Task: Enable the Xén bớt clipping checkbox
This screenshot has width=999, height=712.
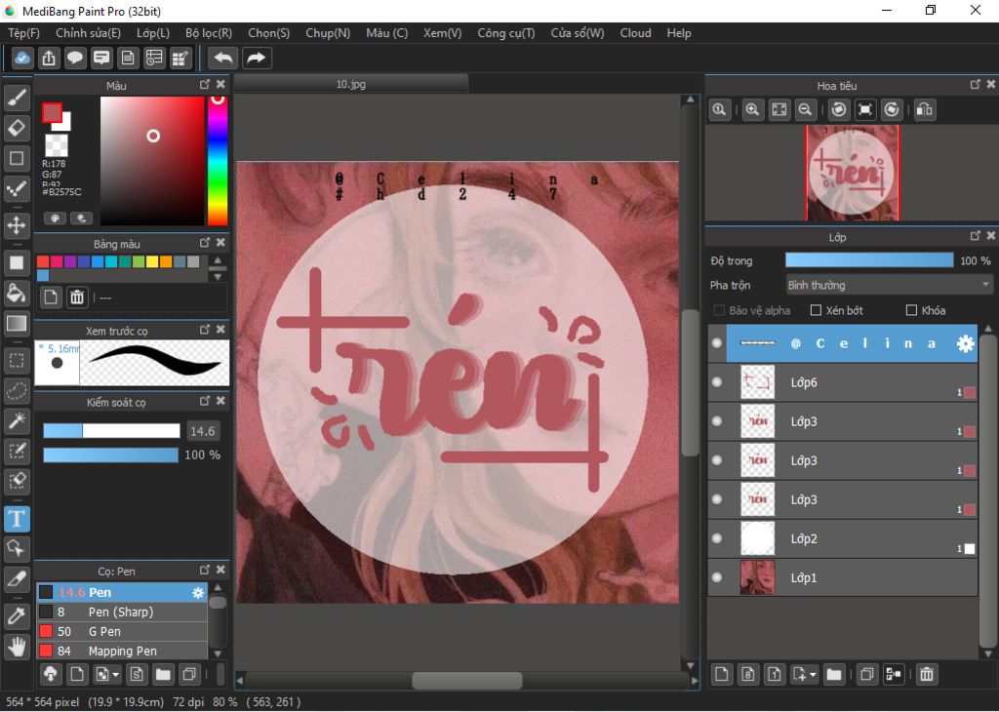Action: (x=816, y=310)
